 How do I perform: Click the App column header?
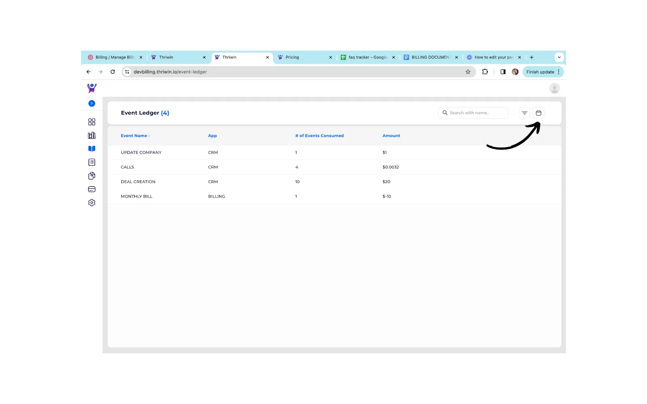[212, 136]
